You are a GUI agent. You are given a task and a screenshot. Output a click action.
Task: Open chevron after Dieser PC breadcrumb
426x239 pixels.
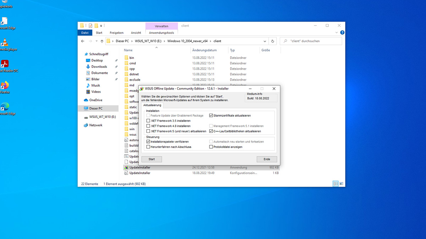[x=132, y=41]
